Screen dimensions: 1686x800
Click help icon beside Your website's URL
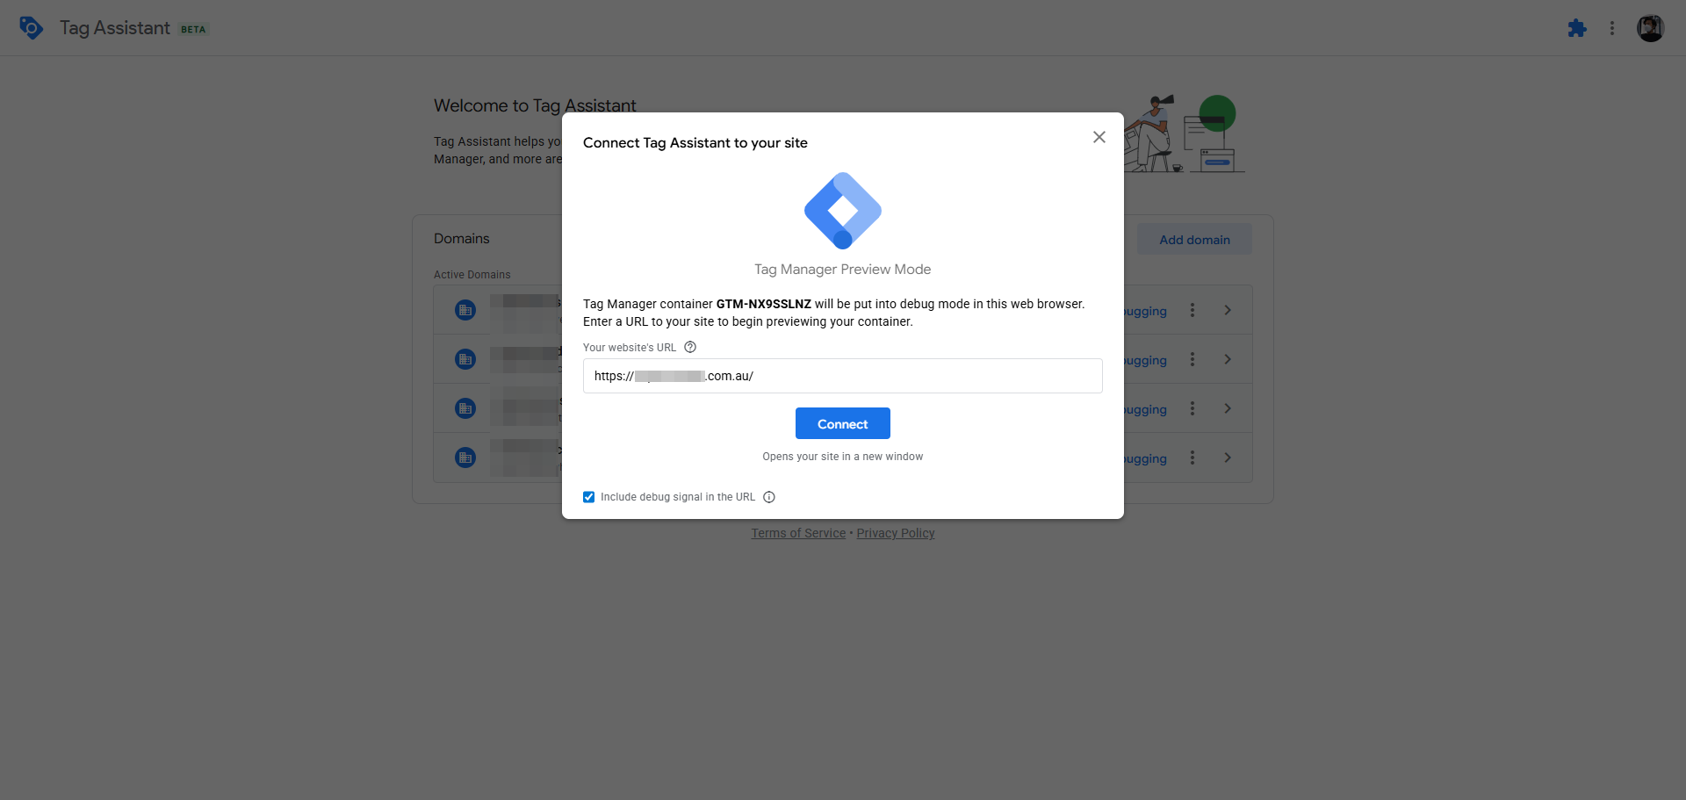[690, 347]
